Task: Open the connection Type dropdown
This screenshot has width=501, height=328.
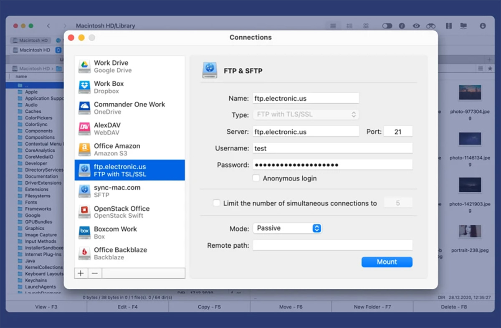Action: click(x=306, y=114)
